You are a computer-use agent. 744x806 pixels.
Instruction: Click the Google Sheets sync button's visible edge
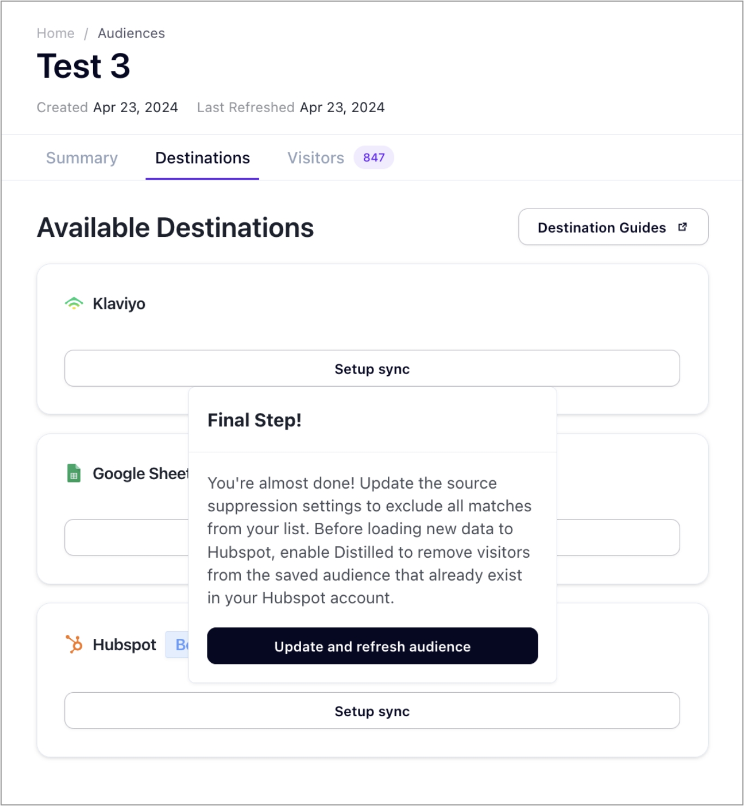click(x=126, y=538)
